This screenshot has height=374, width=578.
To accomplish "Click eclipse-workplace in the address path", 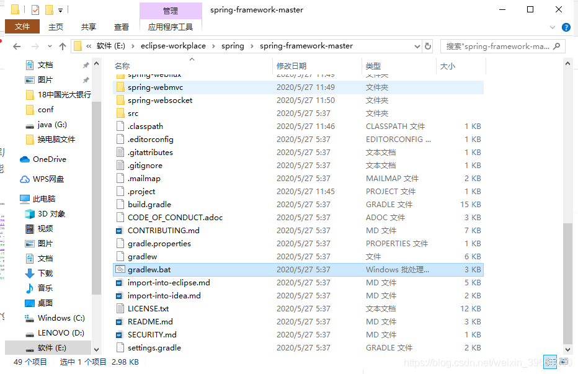I will [x=173, y=46].
